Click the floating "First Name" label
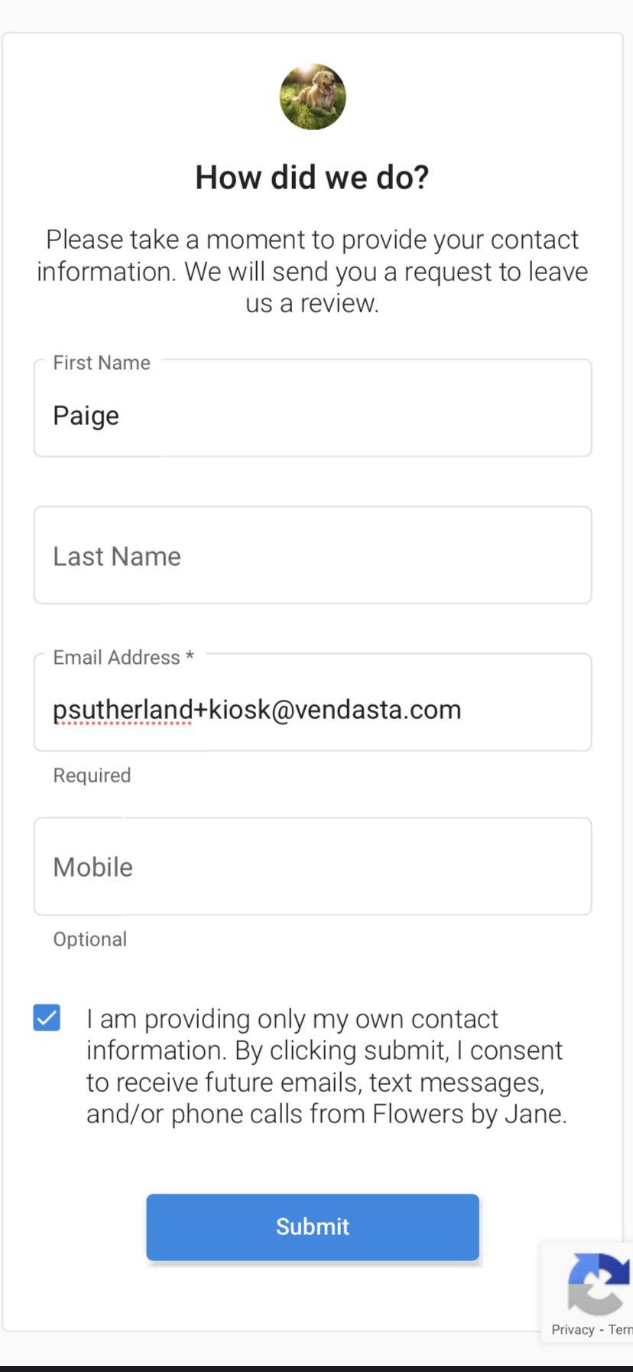 tap(102, 362)
